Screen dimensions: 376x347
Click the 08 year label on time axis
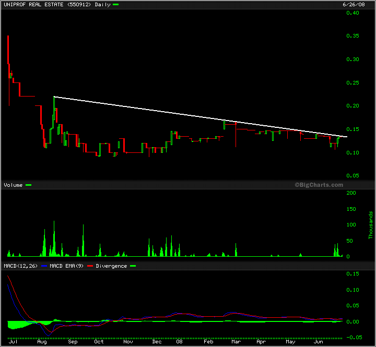click(179, 341)
